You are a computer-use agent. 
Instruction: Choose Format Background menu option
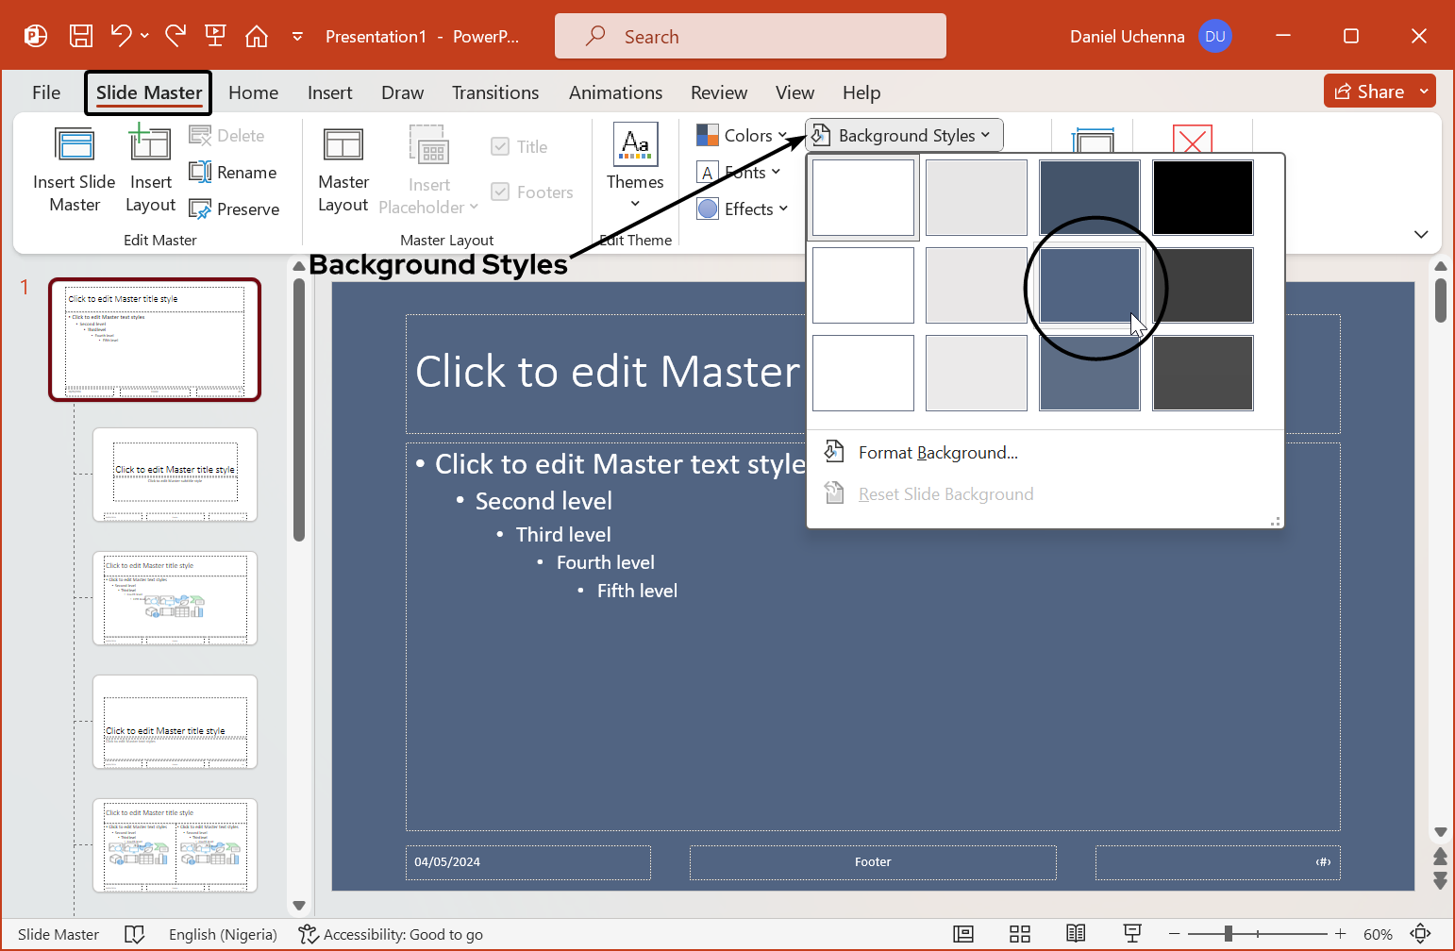[937, 453]
